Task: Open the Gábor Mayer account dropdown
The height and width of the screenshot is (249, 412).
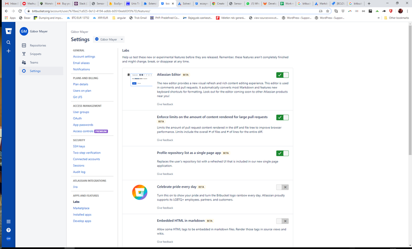Action: click(x=109, y=40)
